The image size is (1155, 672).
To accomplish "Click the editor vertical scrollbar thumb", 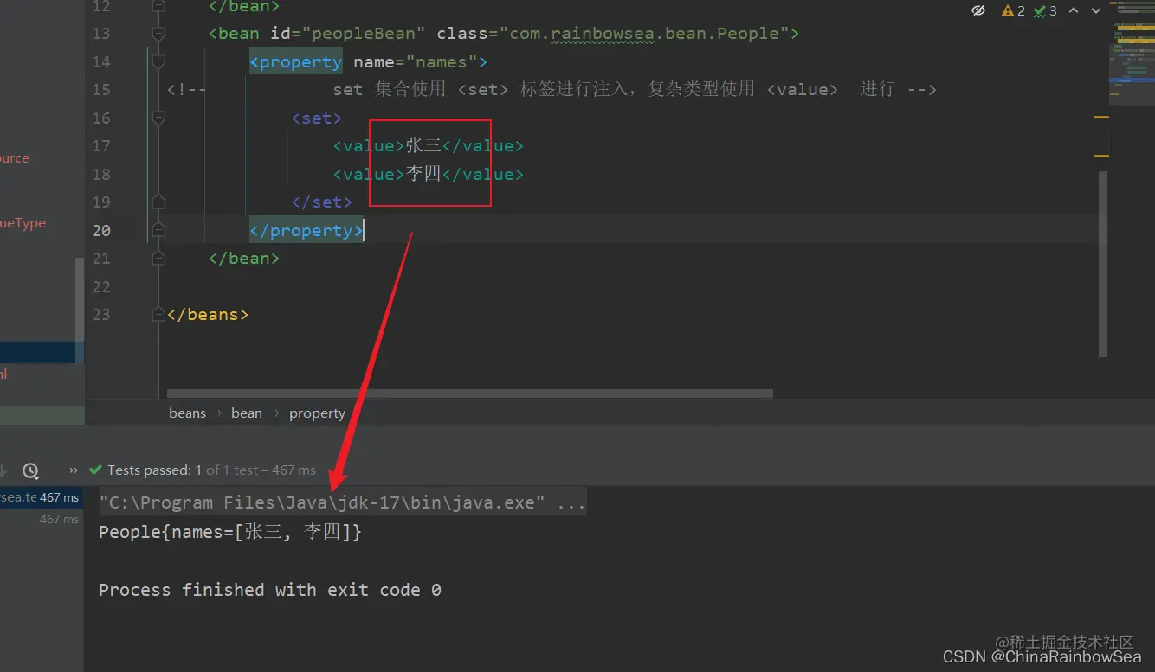I will point(1103,263).
